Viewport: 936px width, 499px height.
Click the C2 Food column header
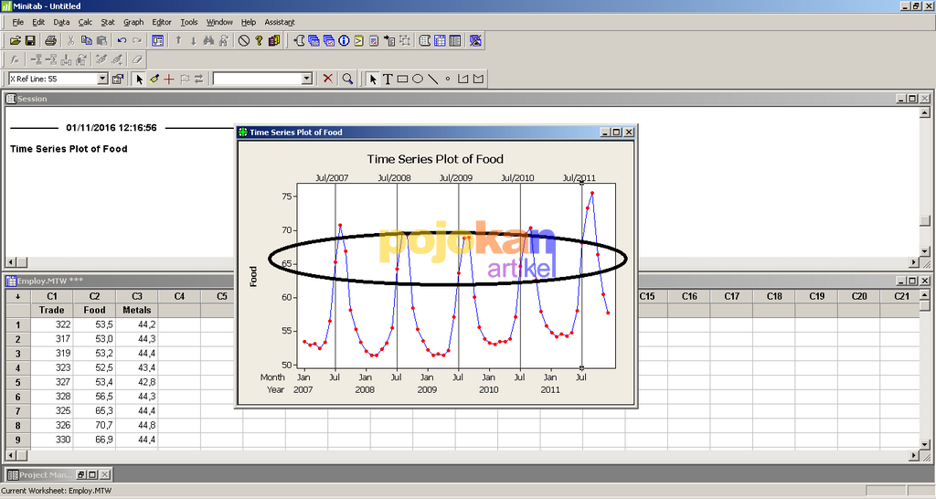(x=94, y=296)
